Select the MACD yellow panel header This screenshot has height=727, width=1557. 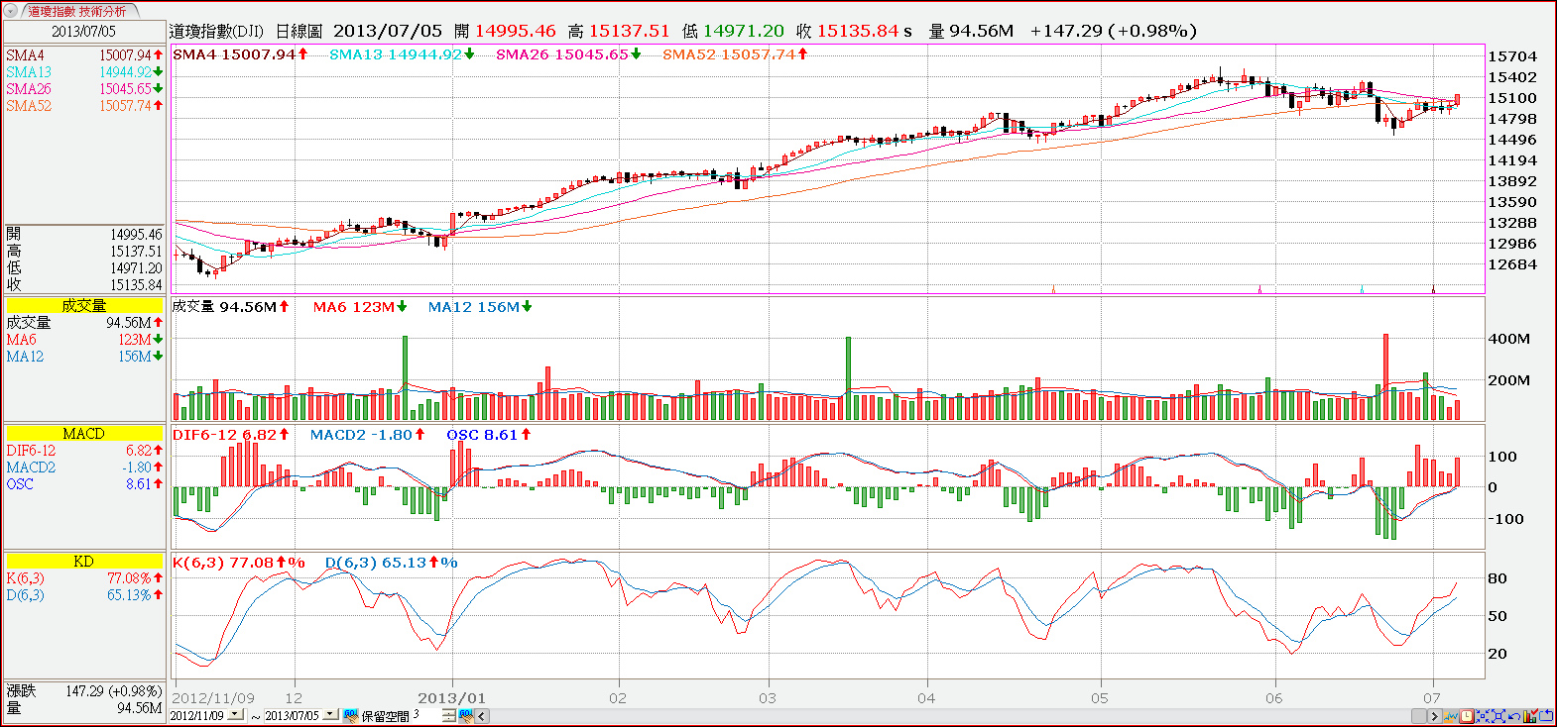coord(83,434)
